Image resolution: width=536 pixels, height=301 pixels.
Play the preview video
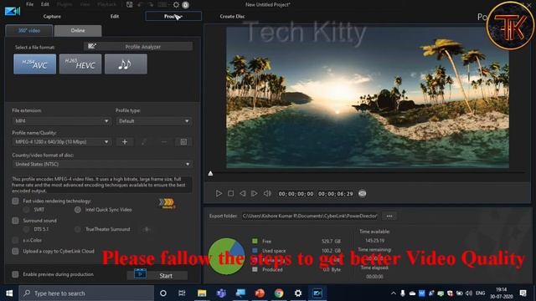(x=219, y=193)
